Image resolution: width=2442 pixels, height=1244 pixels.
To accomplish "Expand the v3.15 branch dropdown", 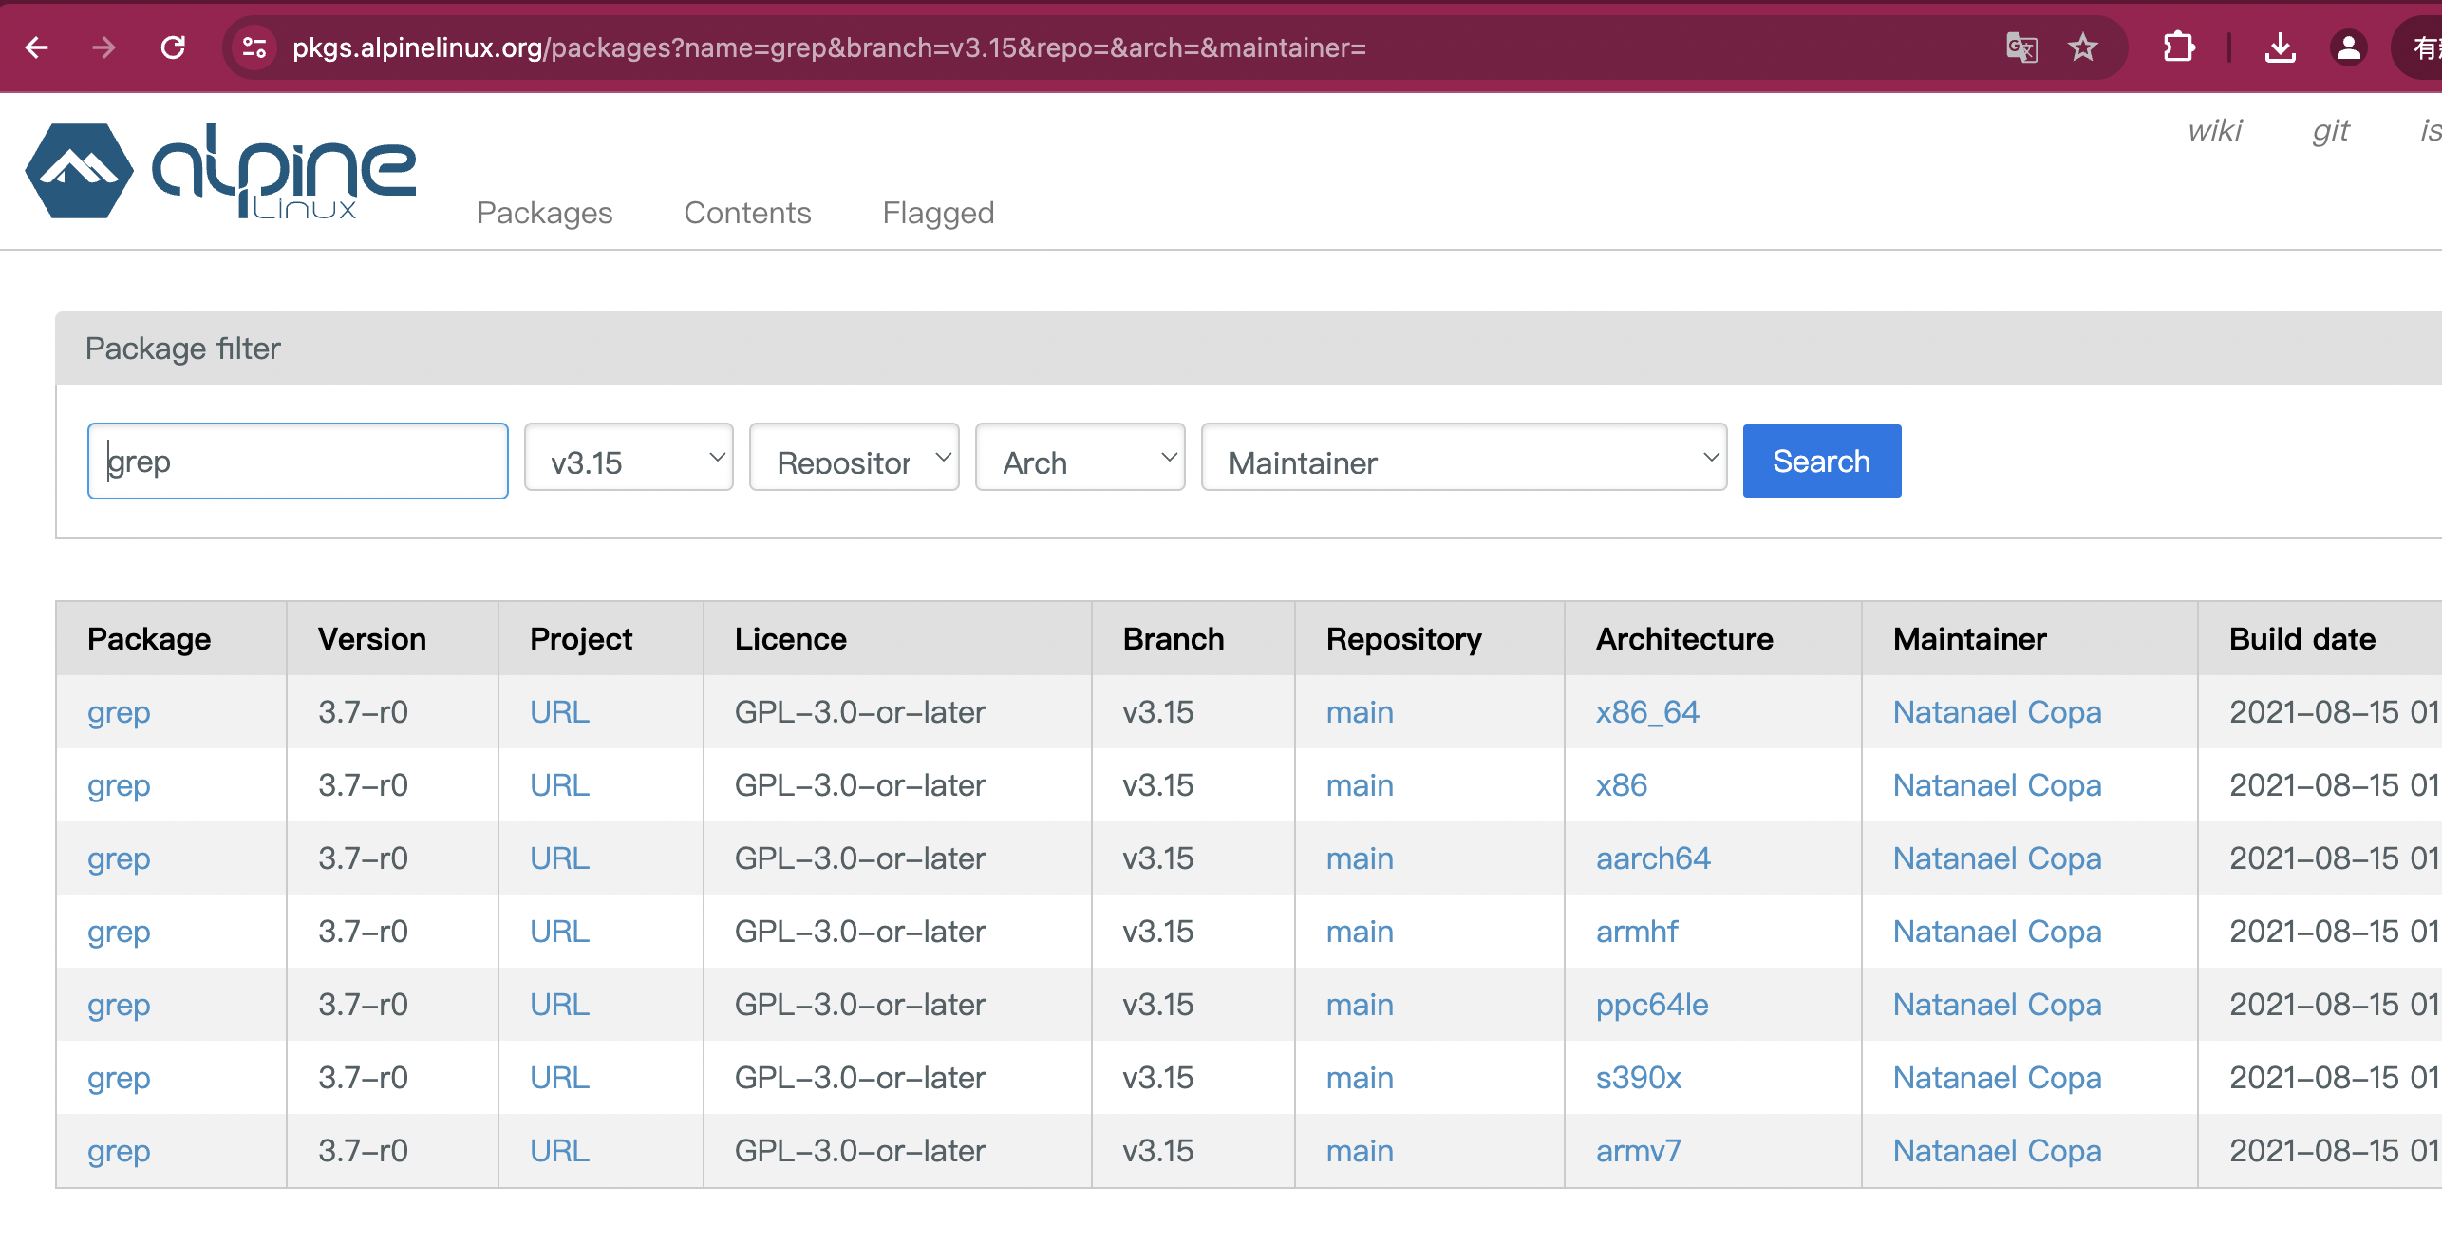I will (x=629, y=457).
